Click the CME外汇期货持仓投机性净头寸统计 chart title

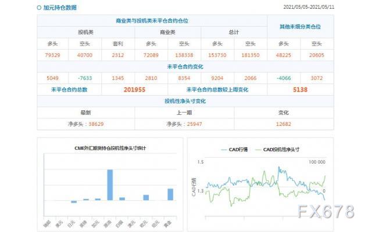(x=110, y=148)
